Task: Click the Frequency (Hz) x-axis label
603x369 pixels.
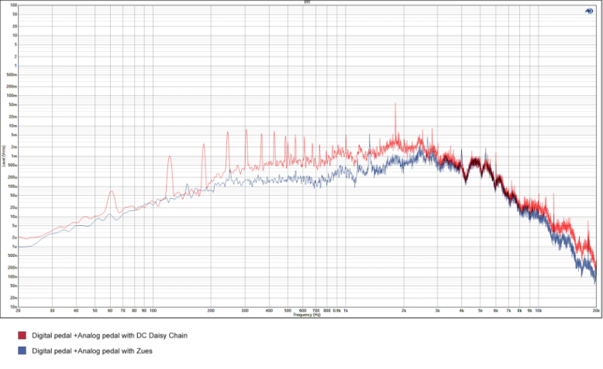Action: click(x=307, y=315)
